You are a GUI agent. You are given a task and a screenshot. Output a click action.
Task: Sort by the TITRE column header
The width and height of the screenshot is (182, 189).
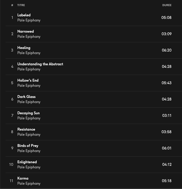point(21,5)
